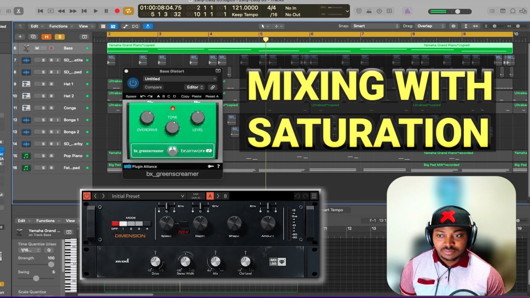530x298 pixels.
Task: Click the key license icon in Plugin Alliance bar
Action: click(x=211, y=166)
